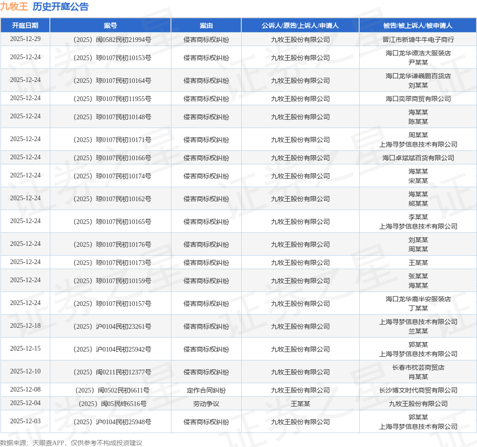This screenshot has width=477, height=447.
Task: Click the date 2025-12-10
Action: coord(25,371)
